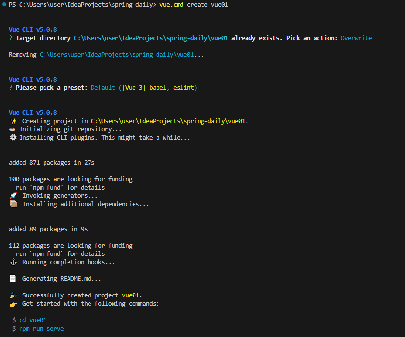Click the gear emoji before Installing CLI plugins
405x337 pixels.
pyautogui.click(x=13, y=137)
